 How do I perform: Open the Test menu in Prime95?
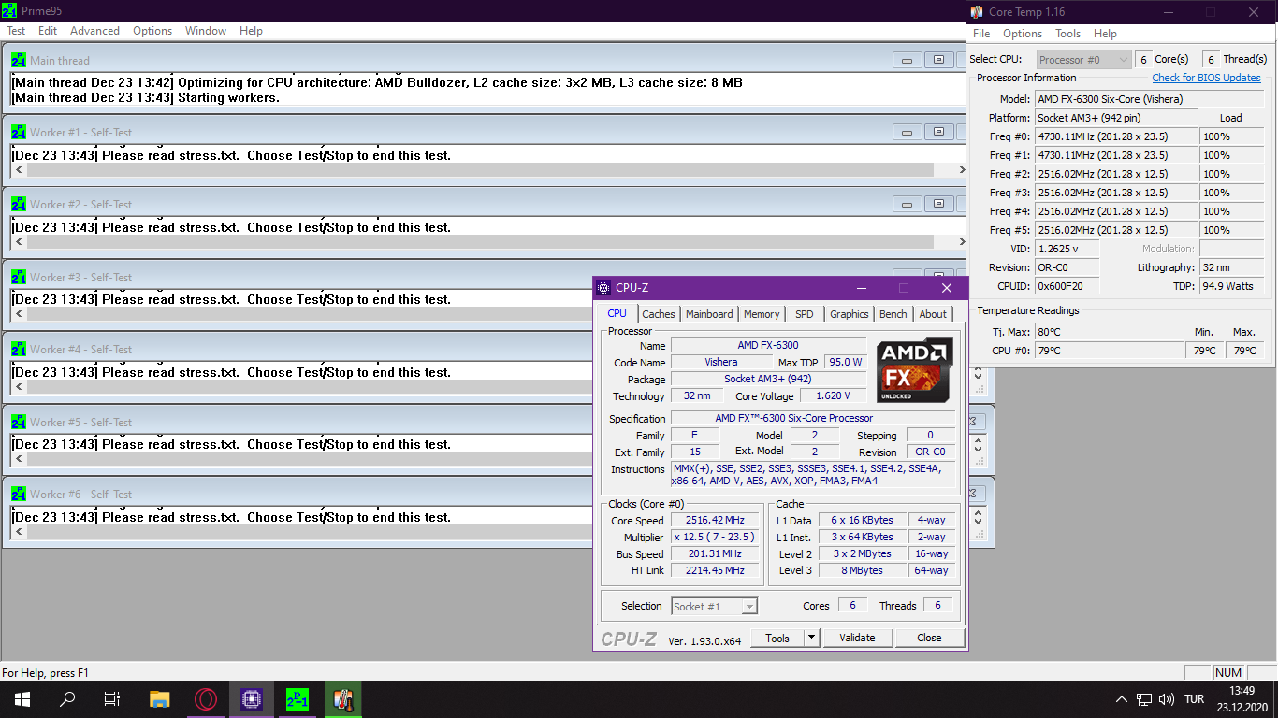[17, 31]
